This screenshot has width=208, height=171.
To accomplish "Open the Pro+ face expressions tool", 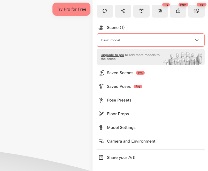I will [x=196, y=11].
